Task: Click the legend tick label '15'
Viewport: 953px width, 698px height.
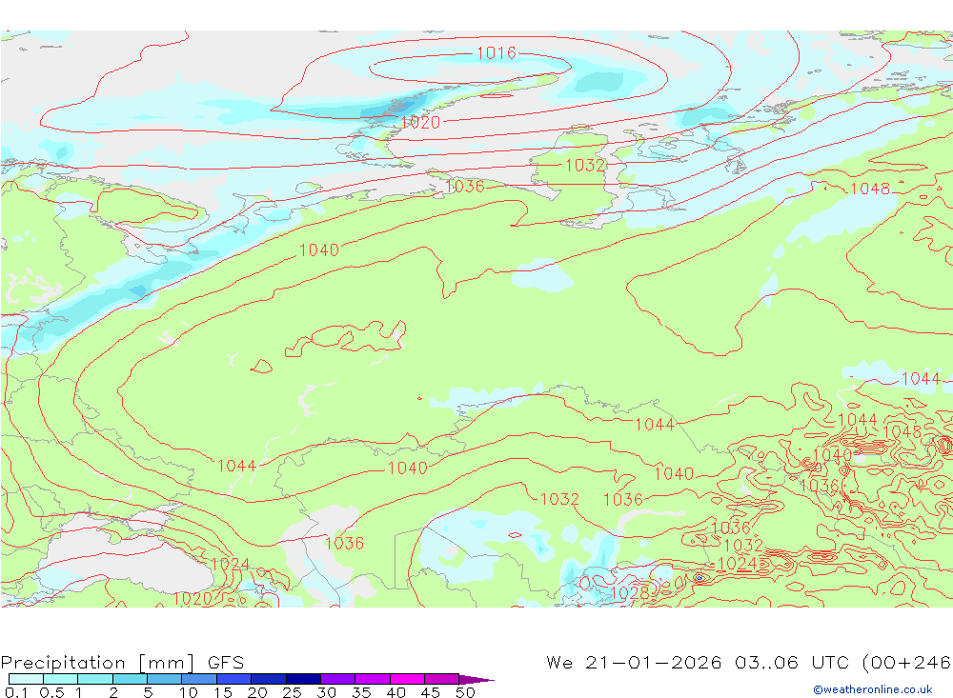Action: [222, 692]
